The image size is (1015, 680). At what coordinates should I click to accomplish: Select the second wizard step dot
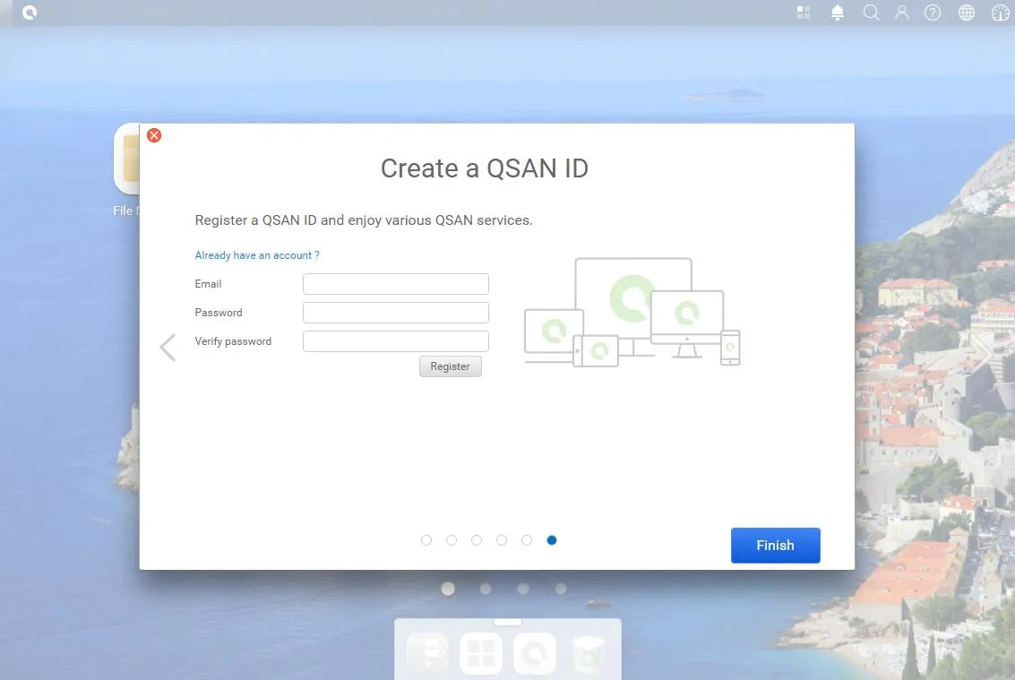452,540
